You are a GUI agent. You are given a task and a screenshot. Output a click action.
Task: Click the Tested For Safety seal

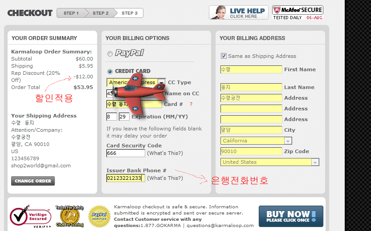69,216
